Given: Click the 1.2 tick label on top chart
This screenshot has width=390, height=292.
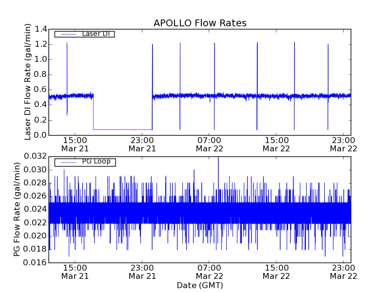Looking at the screenshot, I should coord(40,44).
